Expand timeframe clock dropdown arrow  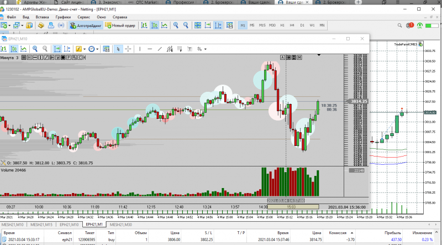click(97, 49)
